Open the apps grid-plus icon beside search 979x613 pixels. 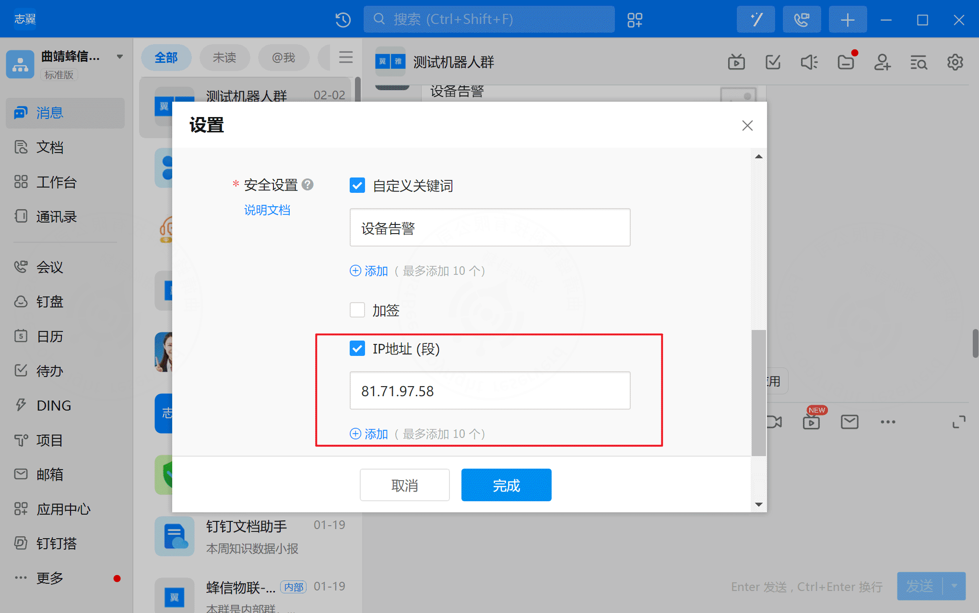(635, 20)
